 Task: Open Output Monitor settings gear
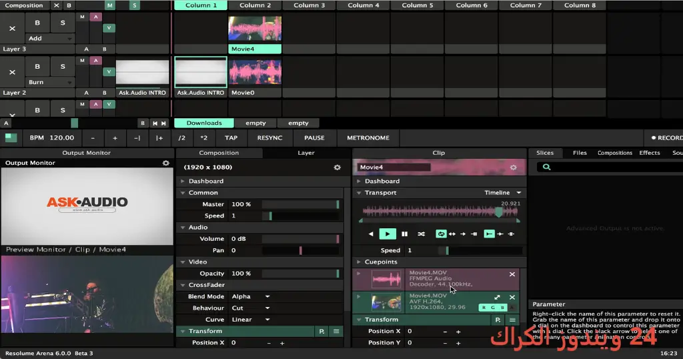pos(165,163)
